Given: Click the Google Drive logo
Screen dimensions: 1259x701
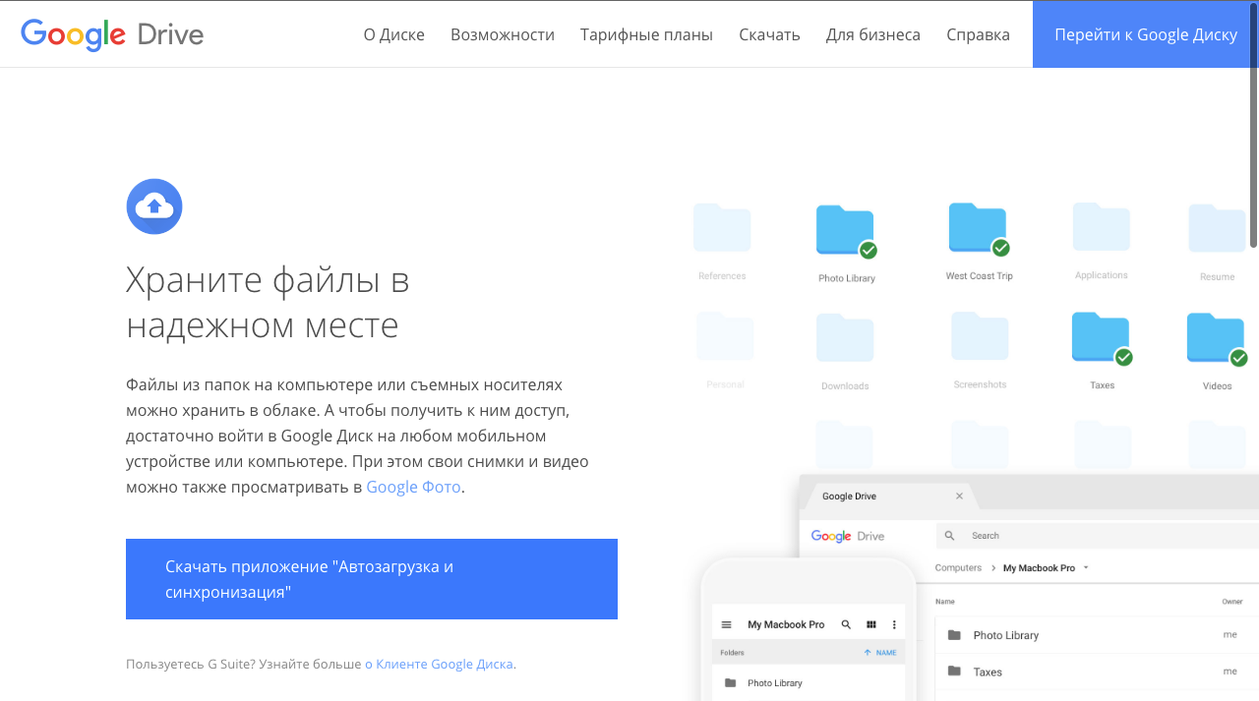Looking at the screenshot, I should coord(112,34).
